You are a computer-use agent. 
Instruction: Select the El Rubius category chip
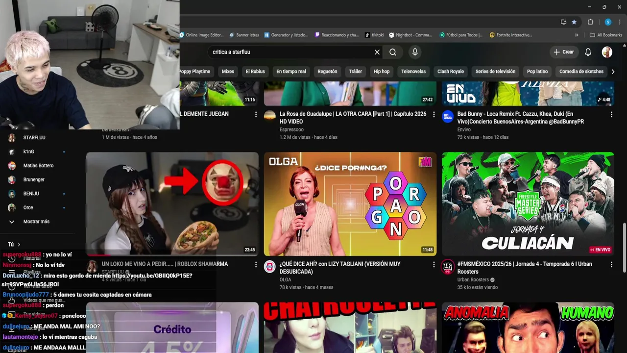(x=255, y=72)
